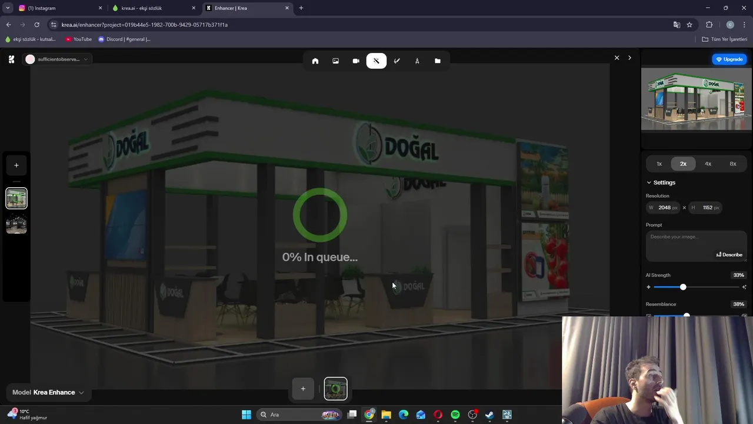
Task: Open Task View on taskbar
Action: click(352, 415)
